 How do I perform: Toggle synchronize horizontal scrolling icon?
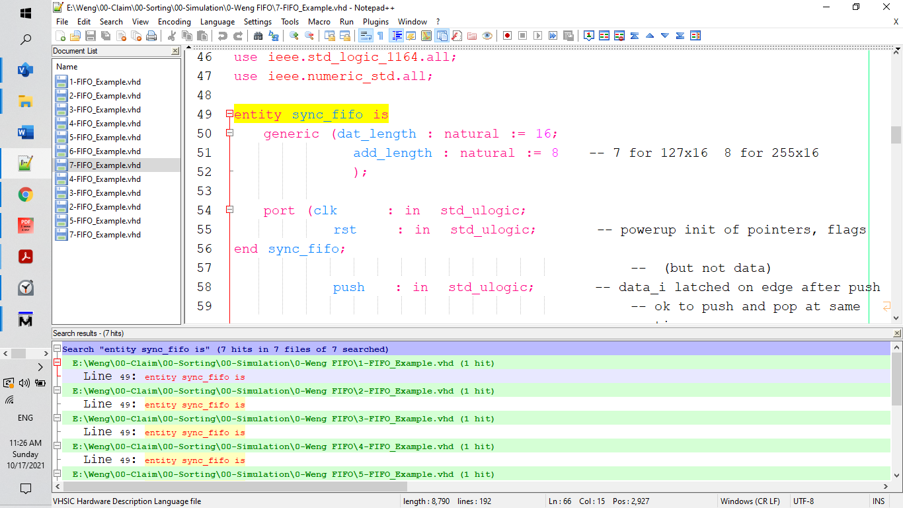click(x=345, y=36)
